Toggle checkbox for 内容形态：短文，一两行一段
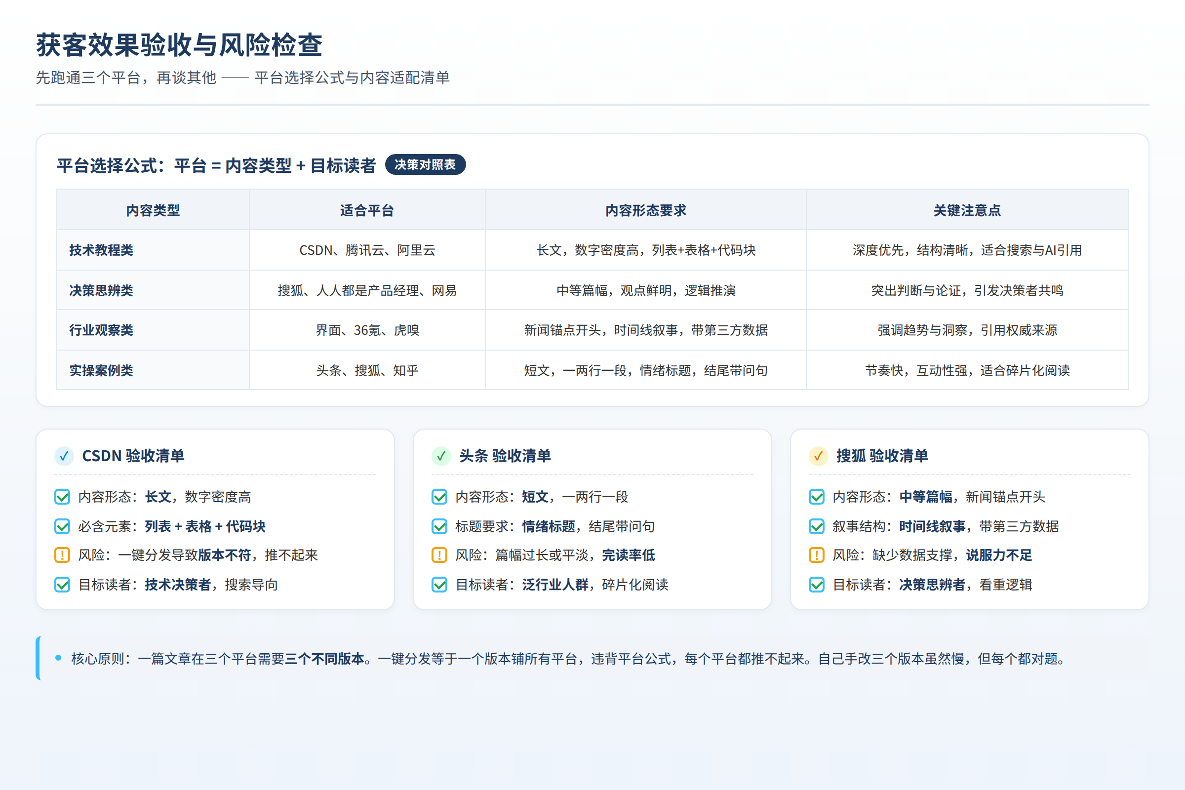This screenshot has width=1185, height=790. (439, 497)
